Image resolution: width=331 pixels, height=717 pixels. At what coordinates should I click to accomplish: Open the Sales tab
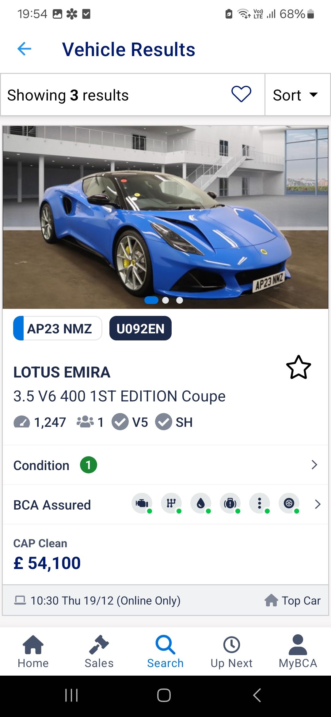[x=99, y=651]
